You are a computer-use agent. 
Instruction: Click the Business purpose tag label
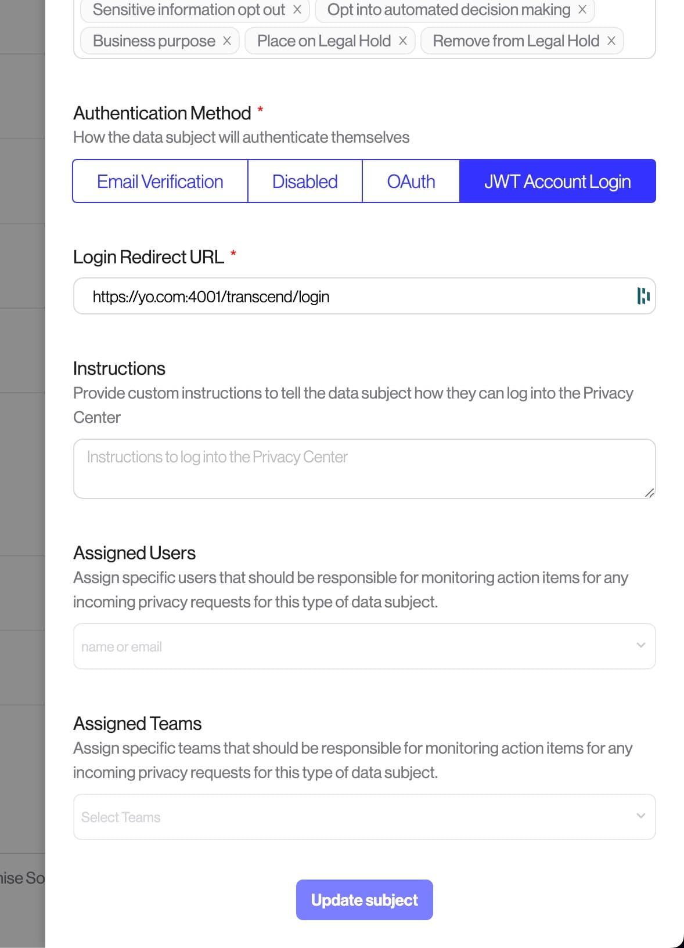tap(154, 41)
